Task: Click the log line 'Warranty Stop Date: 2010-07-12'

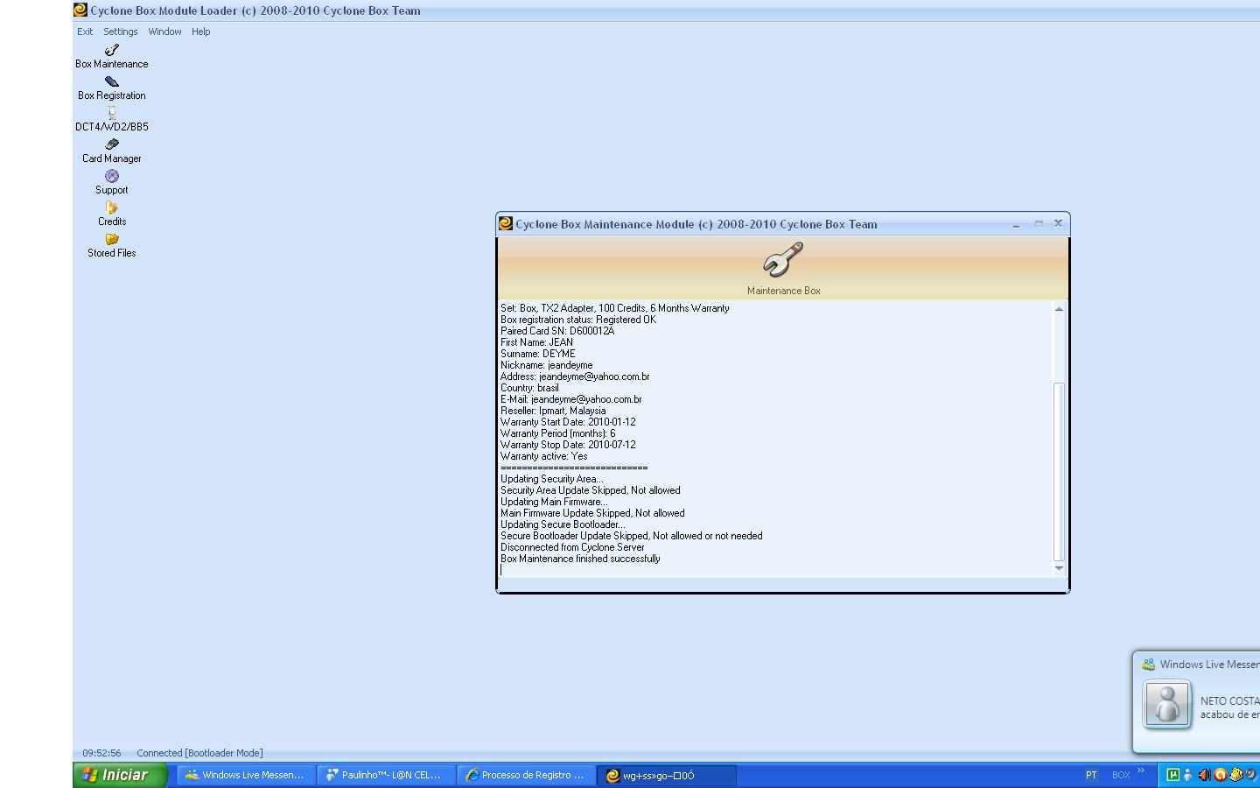Action: click(x=568, y=445)
